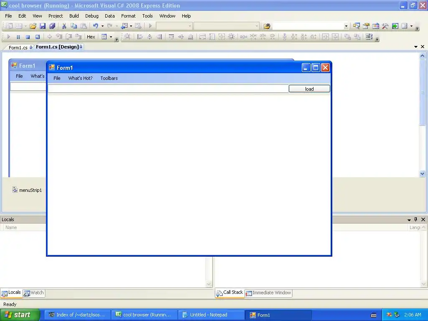428x321 pixels.
Task: Open the Build menu
Action: (x=74, y=16)
